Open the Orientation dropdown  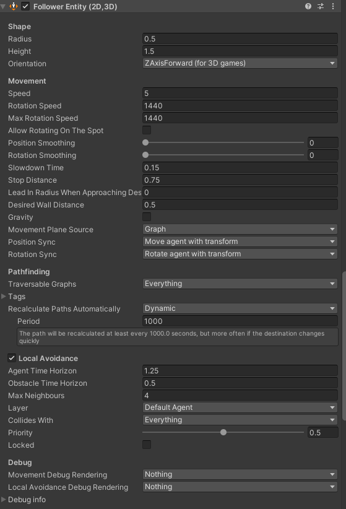pos(240,63)
